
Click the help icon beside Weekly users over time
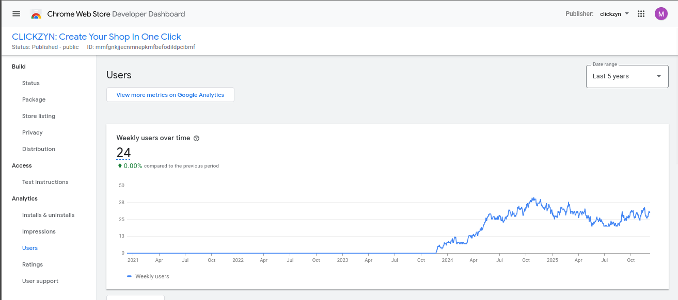[197, 138]
